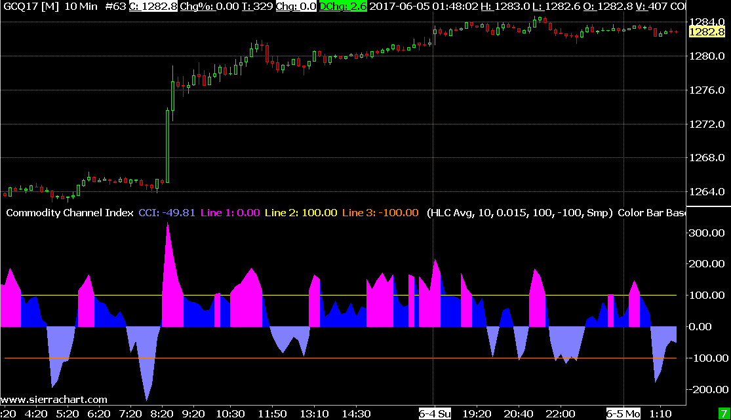
Task: Click the 20:40 time axis label
Action: (x=519, y=414)
